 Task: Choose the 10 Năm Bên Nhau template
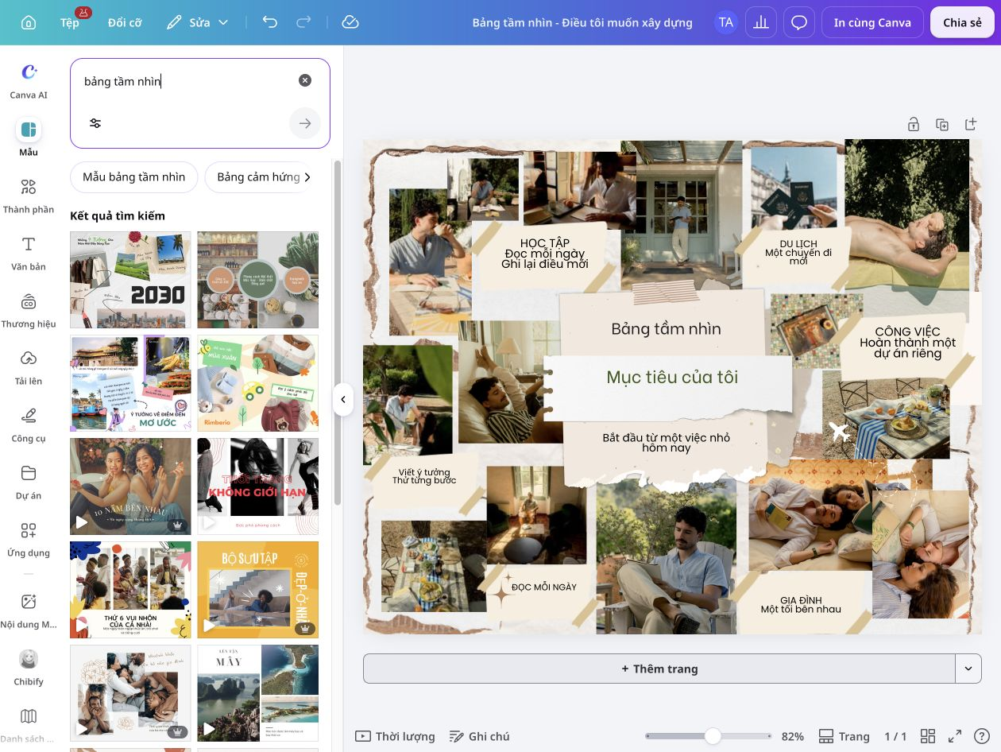(130, 486)
